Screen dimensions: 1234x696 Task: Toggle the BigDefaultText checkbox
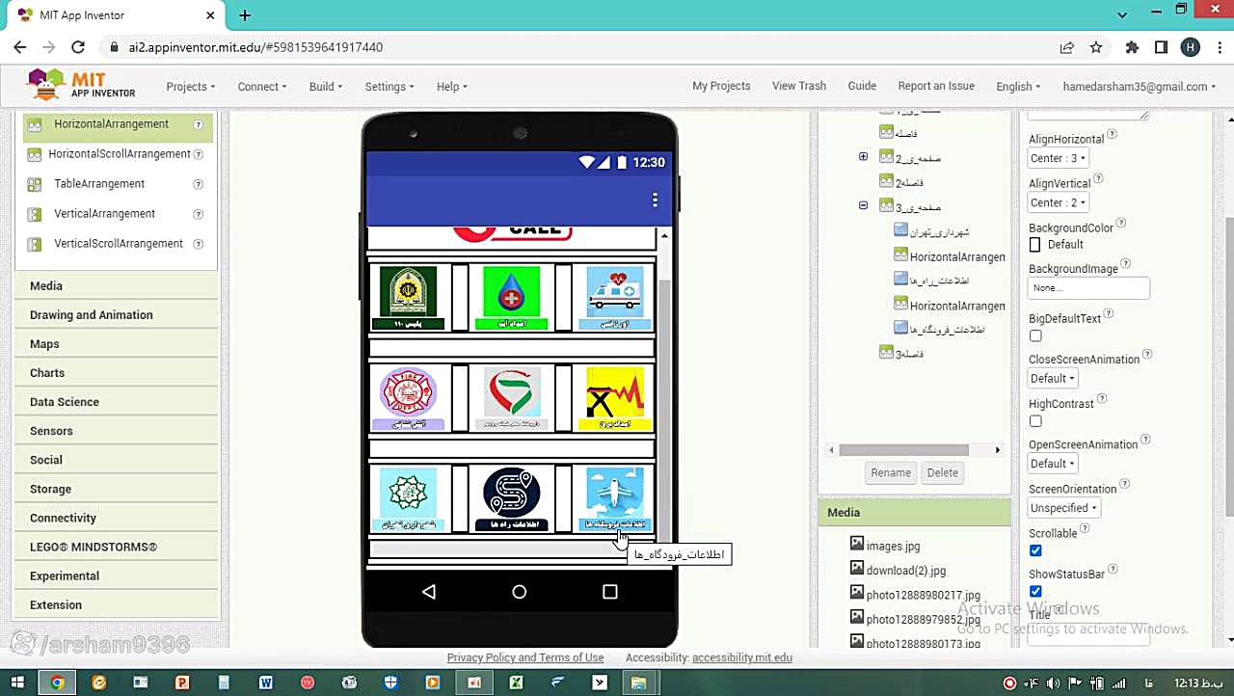click(1035, 335)
